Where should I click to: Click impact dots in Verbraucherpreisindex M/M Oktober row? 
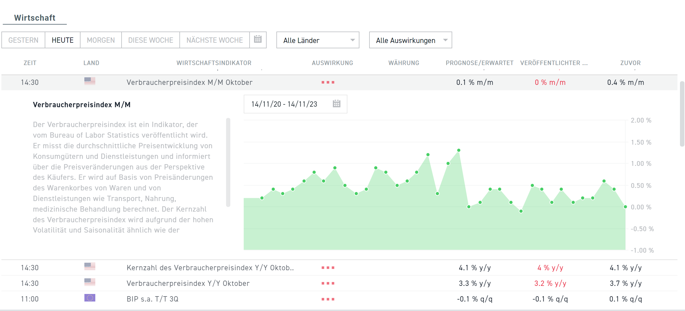328,82
